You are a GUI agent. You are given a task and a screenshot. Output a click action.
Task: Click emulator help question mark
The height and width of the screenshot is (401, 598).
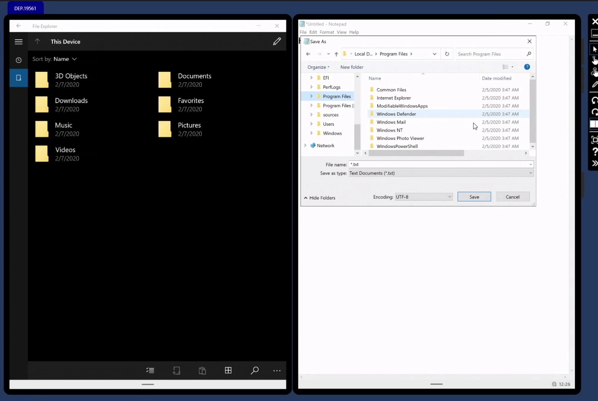[x=594, y=152]
